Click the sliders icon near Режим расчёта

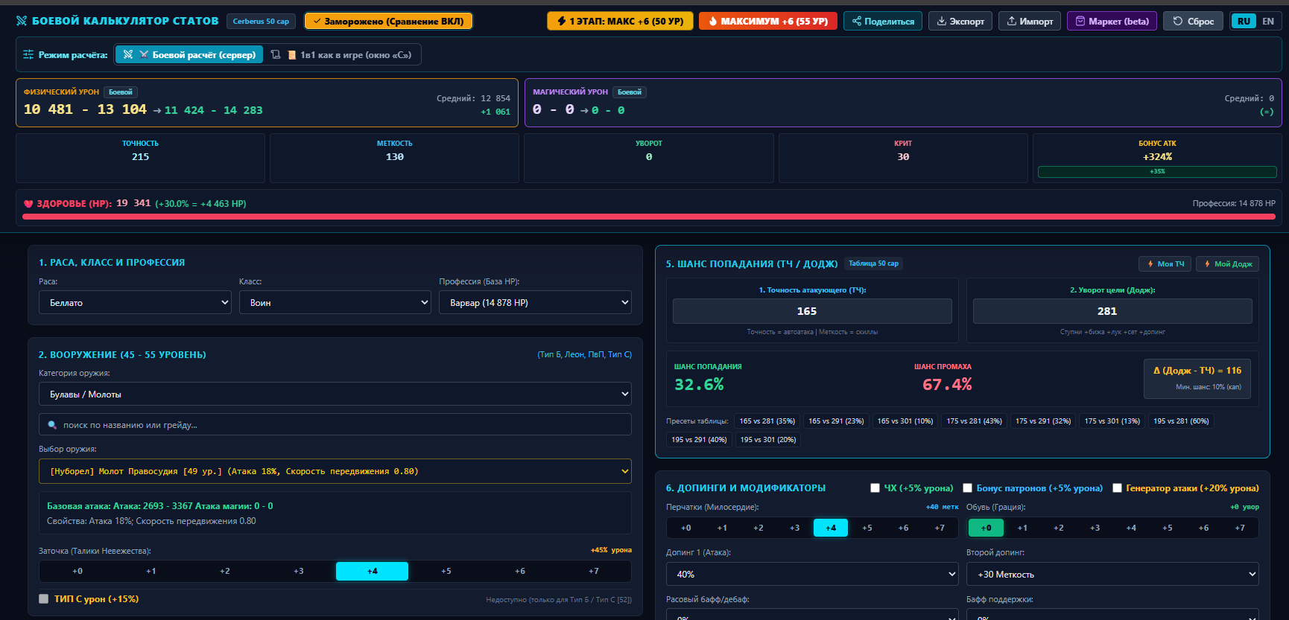[28, 54]
